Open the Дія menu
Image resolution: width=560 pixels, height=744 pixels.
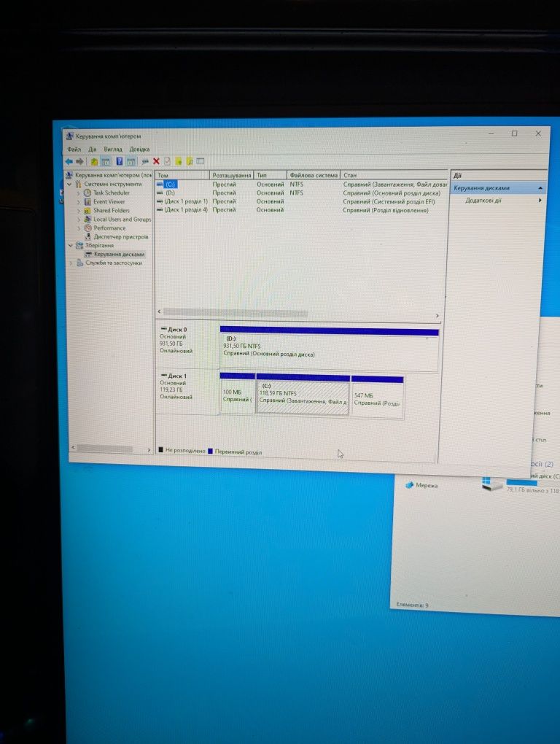(92, 149)
